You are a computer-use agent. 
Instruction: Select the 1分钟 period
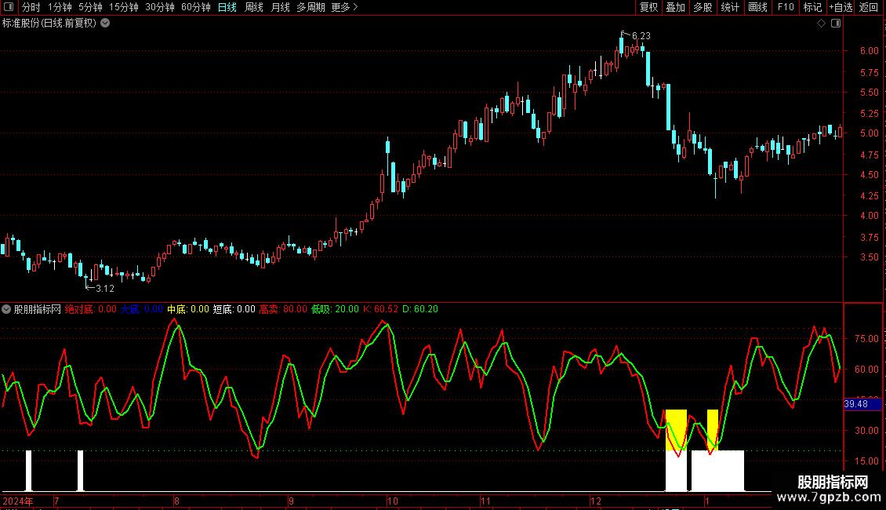(60, 7)
